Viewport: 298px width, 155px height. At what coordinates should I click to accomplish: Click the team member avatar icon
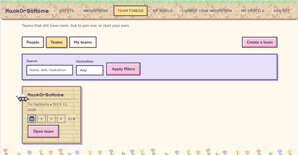(32, 119)
